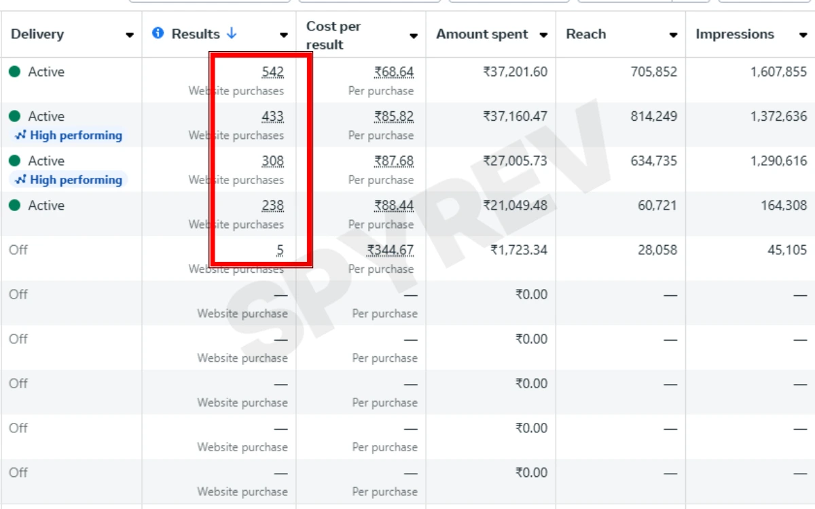This screenshot has width=815, height=509.
Task: Click the info icon beside Results header
Action: pos(158,33)
